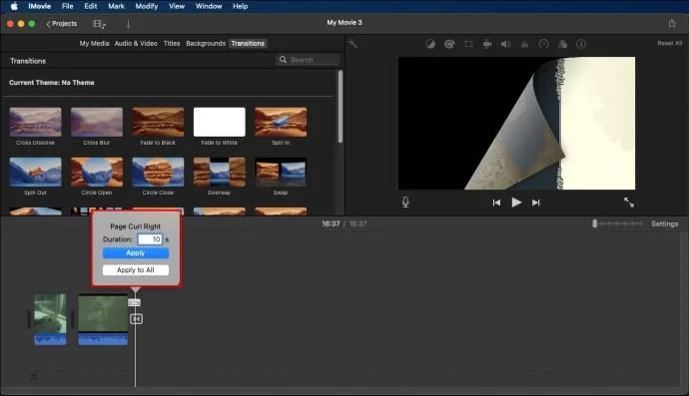Click the import media down-arrow icon
Image resolution: width=689 pixels, height=396 pixels.
(x=128, y=24)
